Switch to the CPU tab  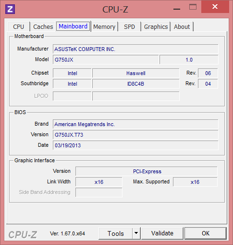point(19,26)
